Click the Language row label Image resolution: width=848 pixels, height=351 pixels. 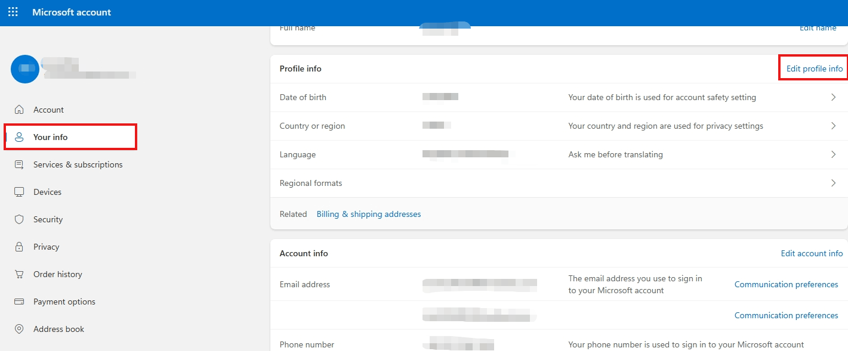tap(298, 154)
